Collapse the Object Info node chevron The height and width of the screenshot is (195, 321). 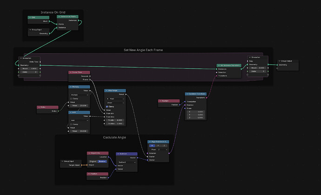coord(89,153)
